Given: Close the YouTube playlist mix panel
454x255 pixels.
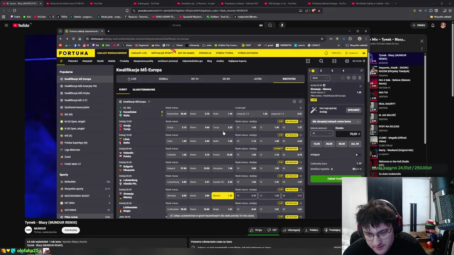Looking at the screenshot, I should 422,41.
